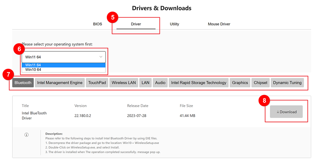Image resolution: width=314 pixels, height=160 pixels.
Task: Select the TouchPad driver category
Action: (x=97, y=83)
